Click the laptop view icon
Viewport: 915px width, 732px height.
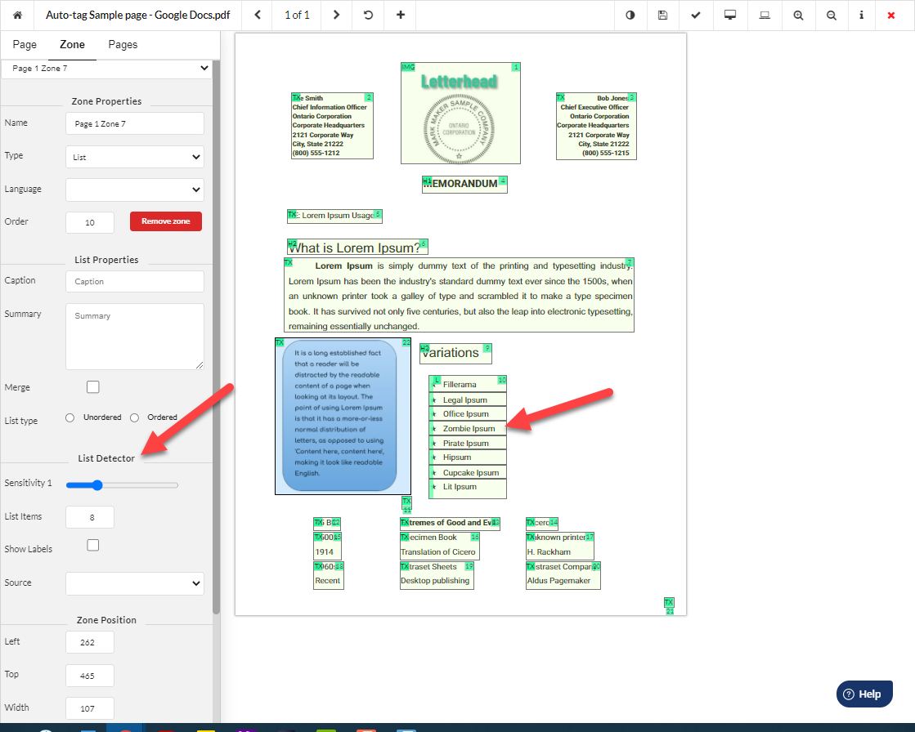(x=764, y=16)
